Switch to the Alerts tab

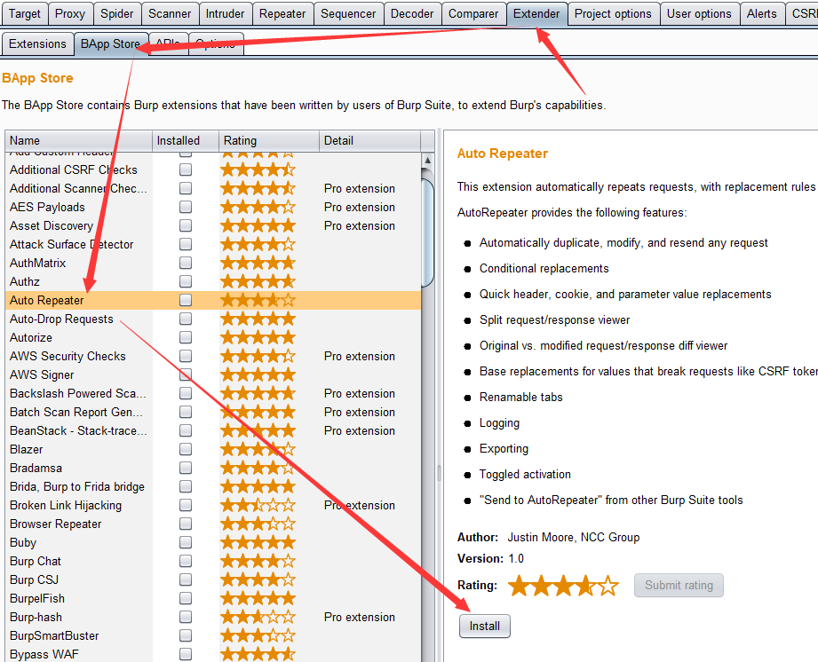point(762,13)
